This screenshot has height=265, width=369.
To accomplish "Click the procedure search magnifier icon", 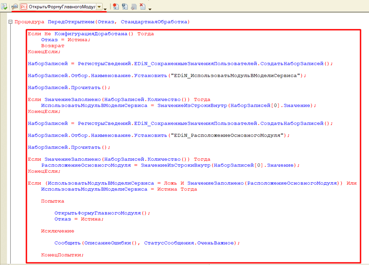I will pyautogui.click(x=15, y=7).
